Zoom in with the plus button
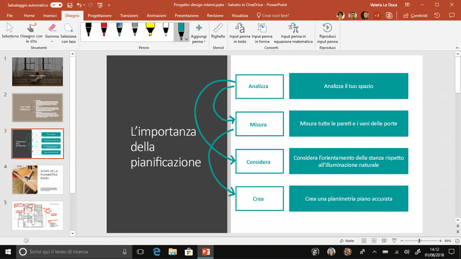 (440, 241)
